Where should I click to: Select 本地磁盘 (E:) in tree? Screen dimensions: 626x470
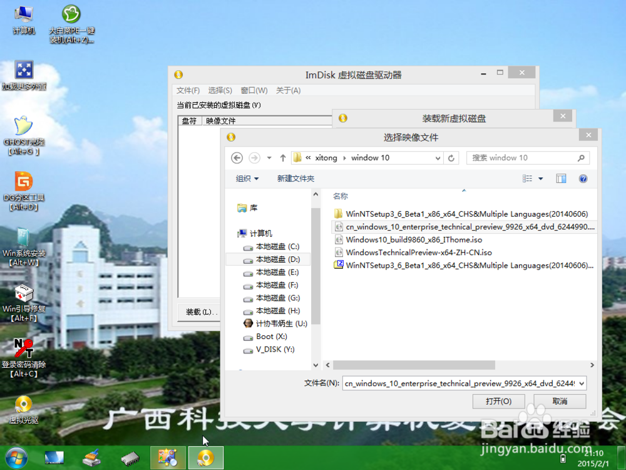coord(272,272)
